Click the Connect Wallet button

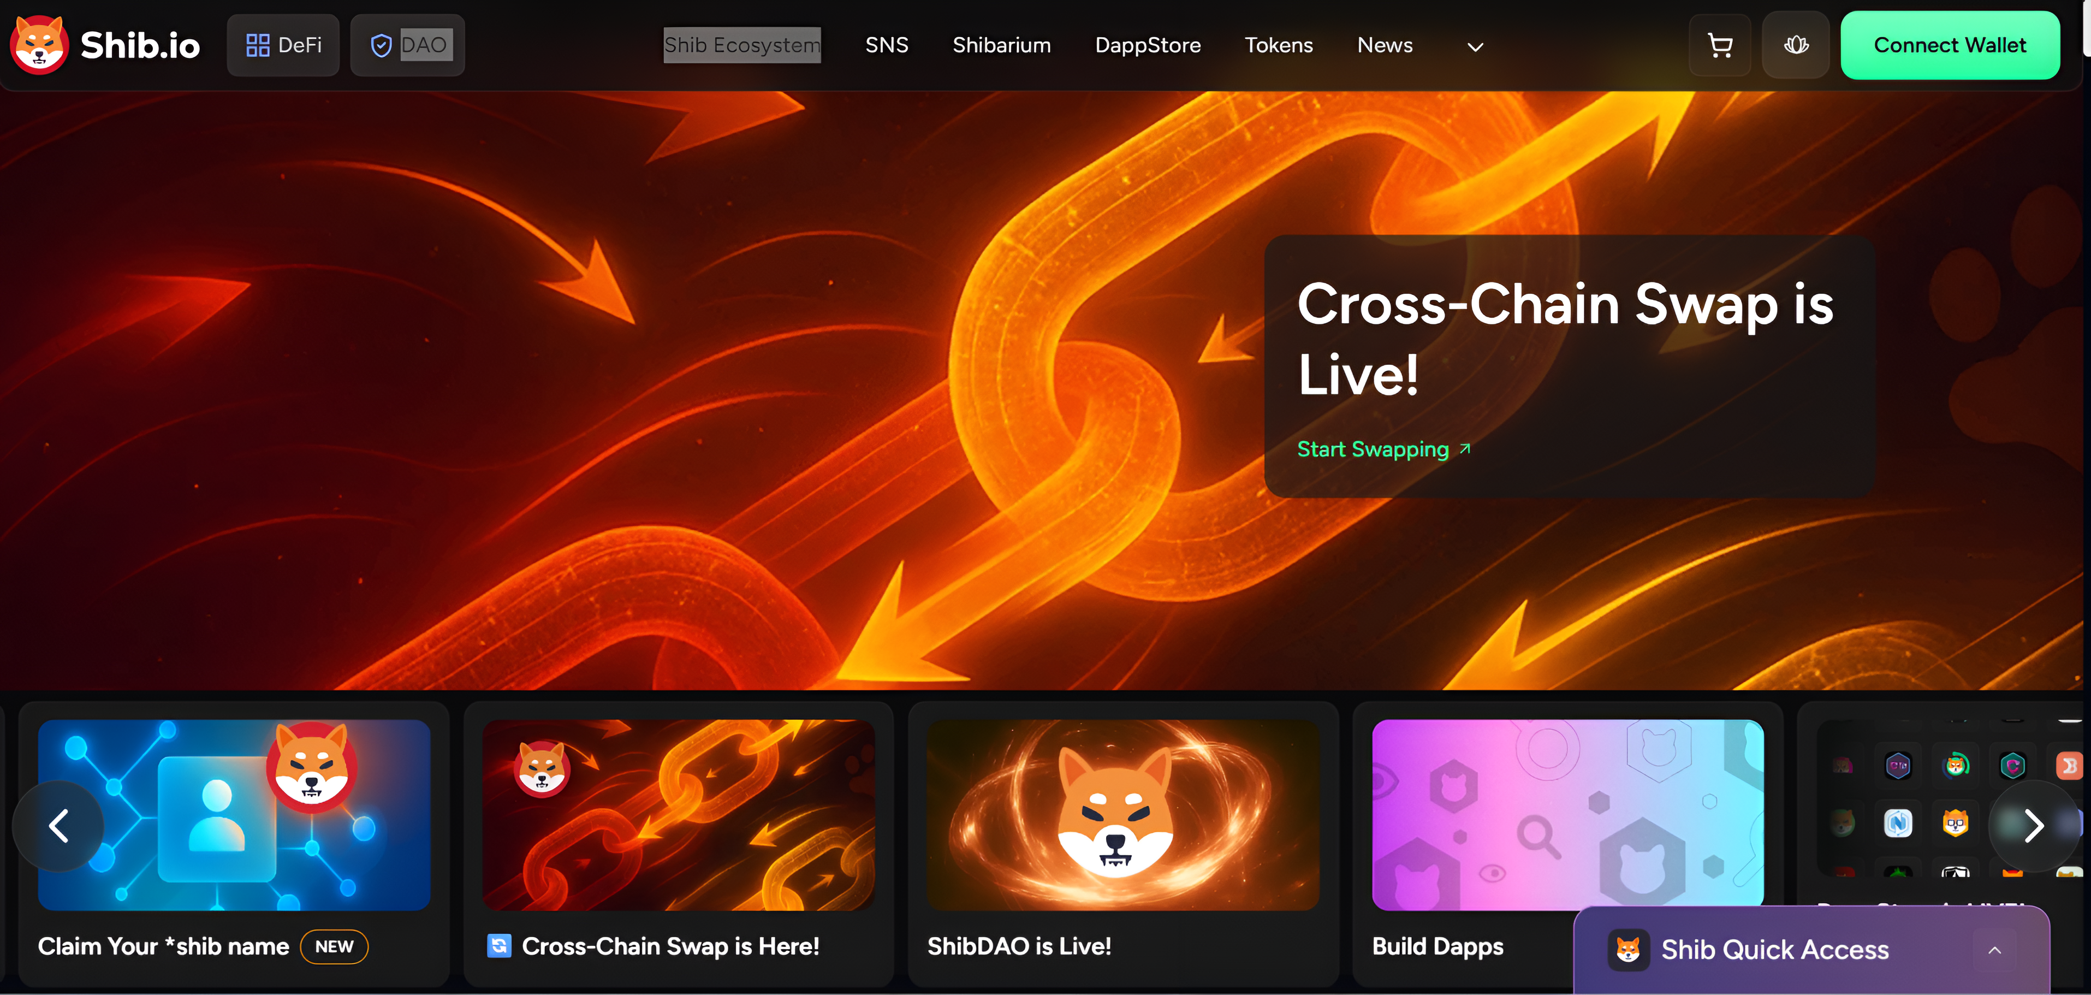(1949, 45)
